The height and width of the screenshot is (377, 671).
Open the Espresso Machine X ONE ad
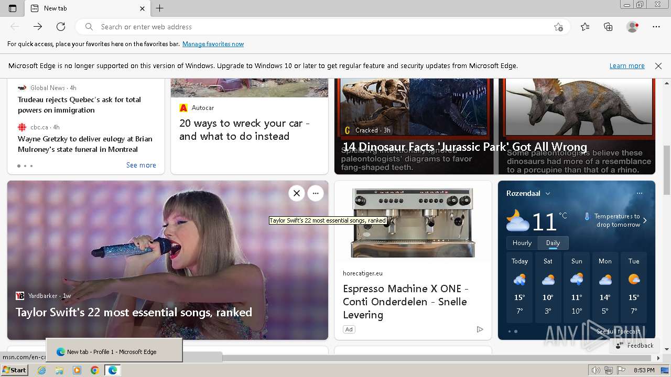pyautogui.click(x=406, y=302)
